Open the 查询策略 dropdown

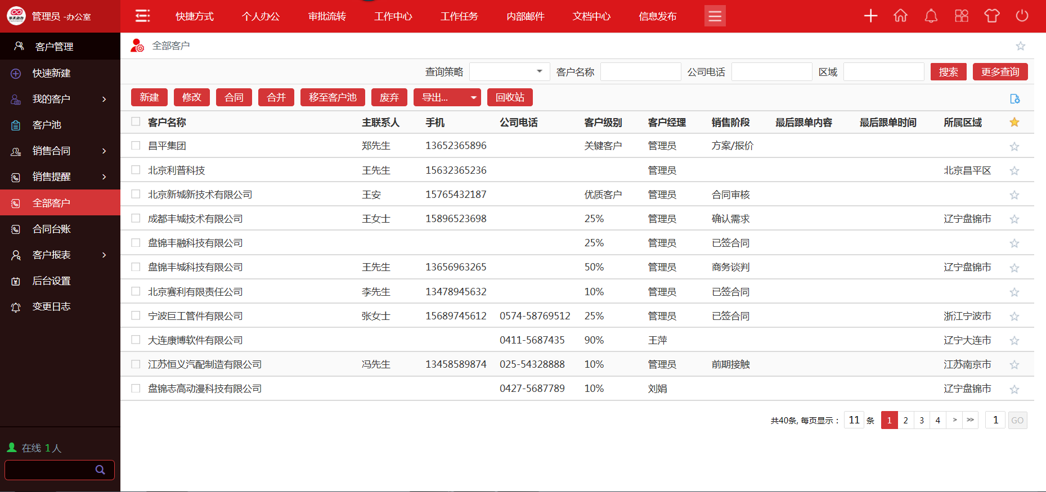[x=509, y=72]
